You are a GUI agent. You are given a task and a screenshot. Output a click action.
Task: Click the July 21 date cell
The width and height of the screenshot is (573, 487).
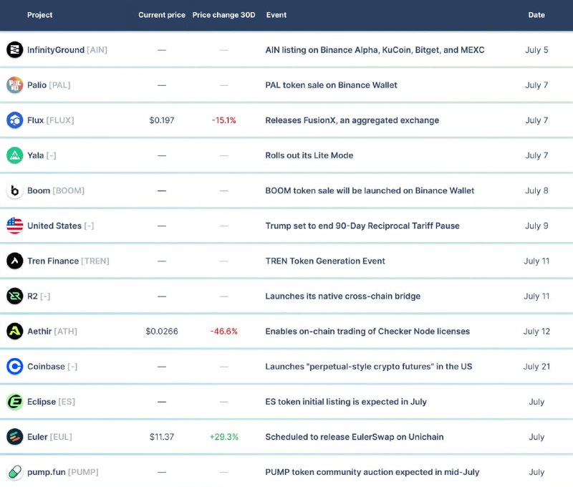[x=536, y=367]
